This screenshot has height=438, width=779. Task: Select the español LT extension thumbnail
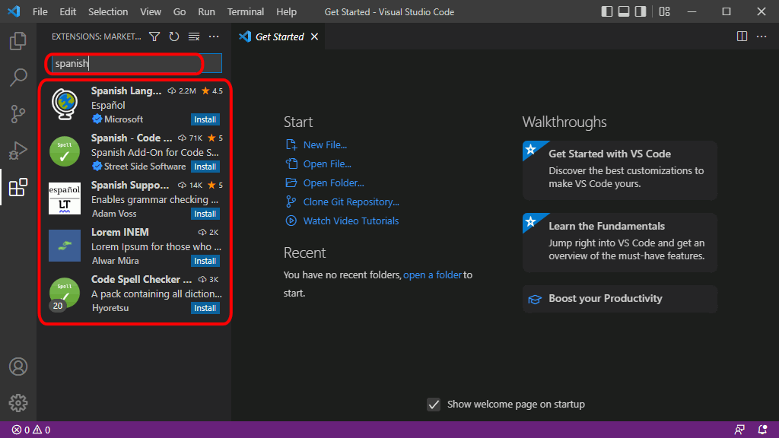[x=65, y=198]
